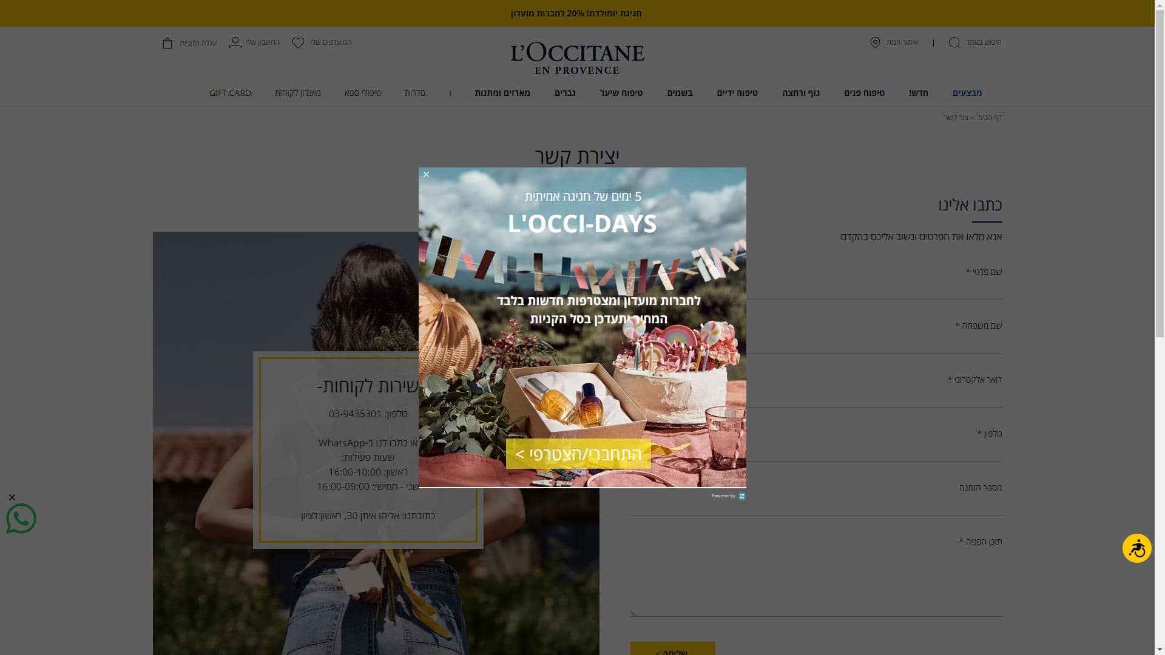Screen dimensions: 1165x655
Task: Click the L'Occitane en Provence logo
Action: coord(577,58)
